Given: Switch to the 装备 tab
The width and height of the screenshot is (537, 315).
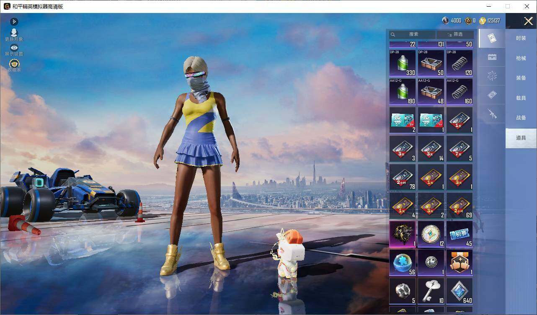Looking at the screenshot, I should (521, 78).
